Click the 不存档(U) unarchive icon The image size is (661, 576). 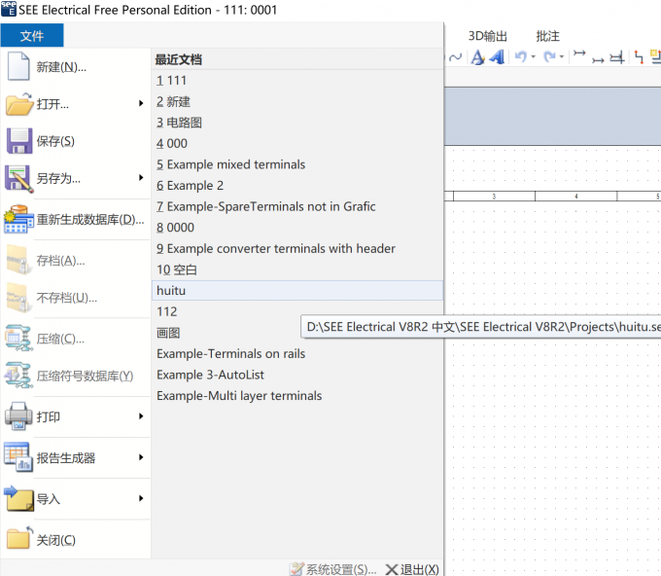19,298
